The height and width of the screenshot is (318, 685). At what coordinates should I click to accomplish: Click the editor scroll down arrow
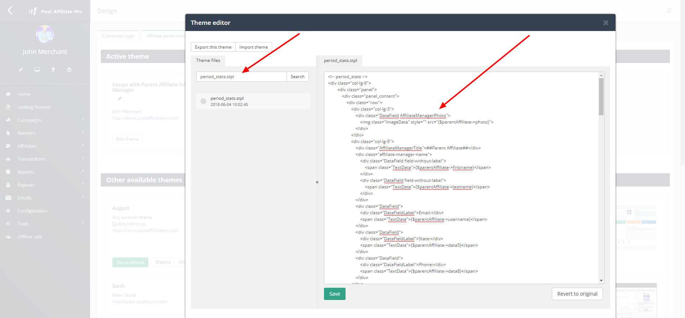601,281
